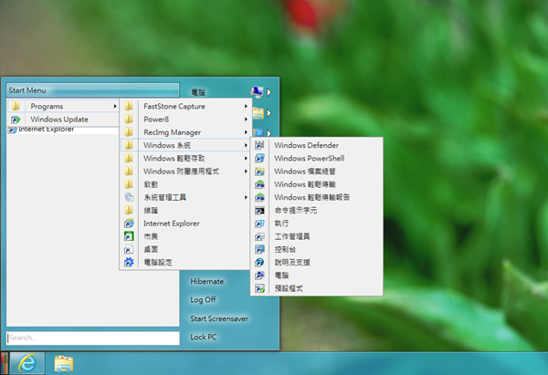Expand the 系統管理工具 submenu arrow
The height and width of the screenshot is (375, 548).
pyautogui.click(x=246, y=197)
